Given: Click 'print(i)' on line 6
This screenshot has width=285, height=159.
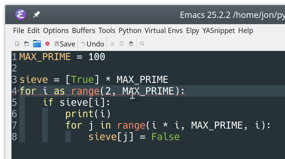Looking at the screenshot, I should (x=88, y=114).
